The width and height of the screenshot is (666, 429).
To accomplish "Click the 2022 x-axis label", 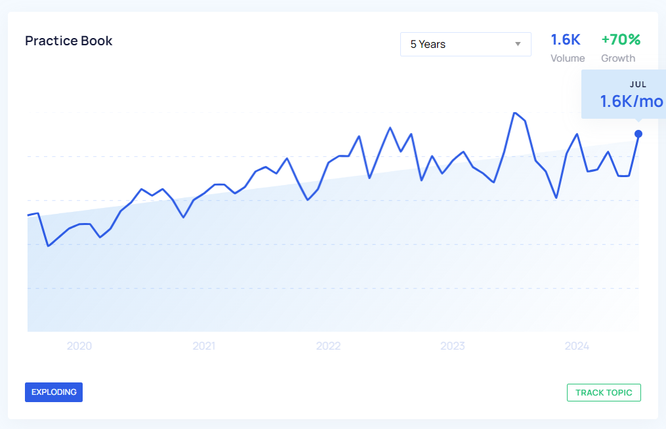I will click(328, 346).
